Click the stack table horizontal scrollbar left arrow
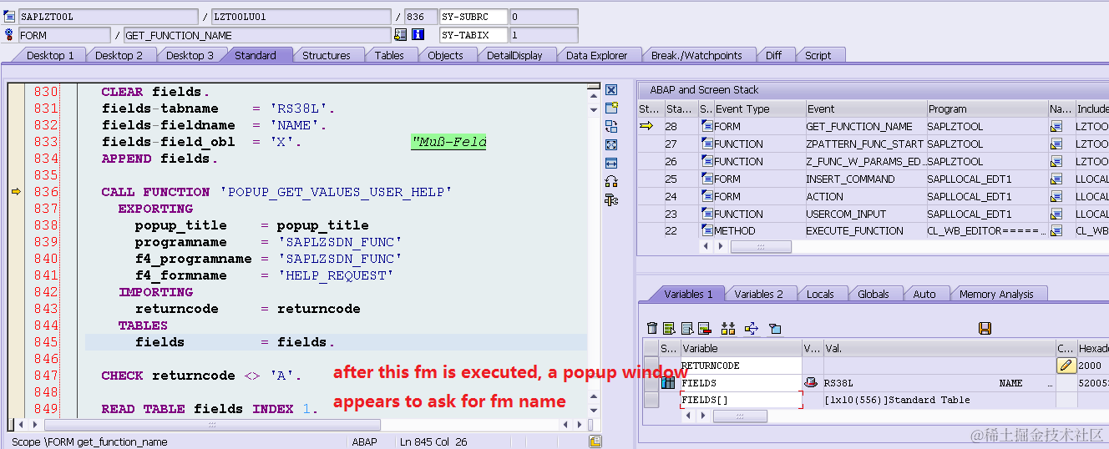 (707, 247)
